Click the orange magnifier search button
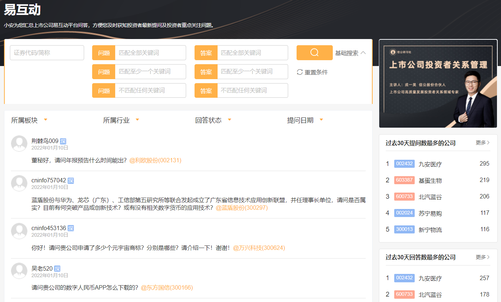Screen dimensions: 501x302 pos(314,53)
